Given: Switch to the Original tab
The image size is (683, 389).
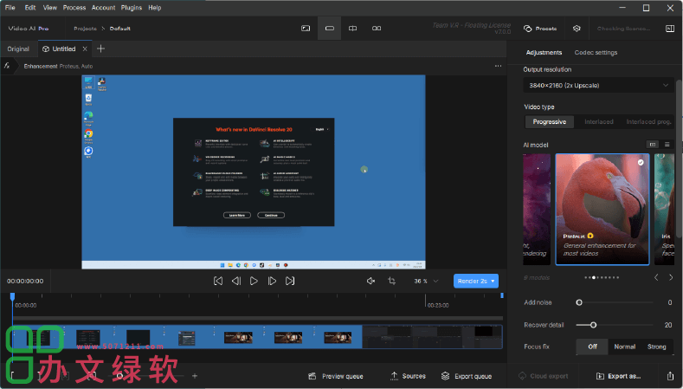Looking at the screenshot, I should 18,49.
